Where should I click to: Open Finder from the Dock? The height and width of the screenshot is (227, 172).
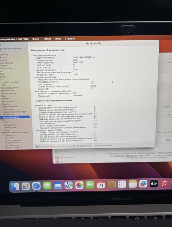(x=15, y=186)
